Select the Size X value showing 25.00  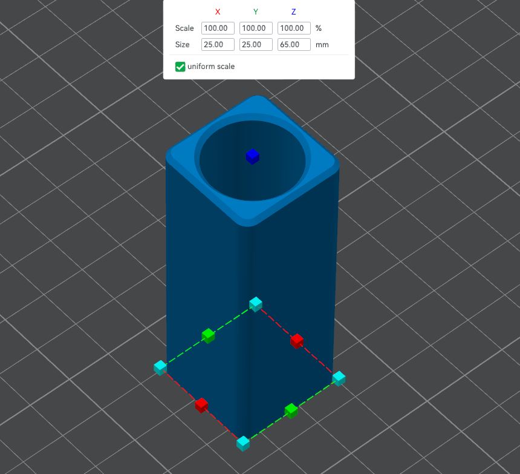217,44
